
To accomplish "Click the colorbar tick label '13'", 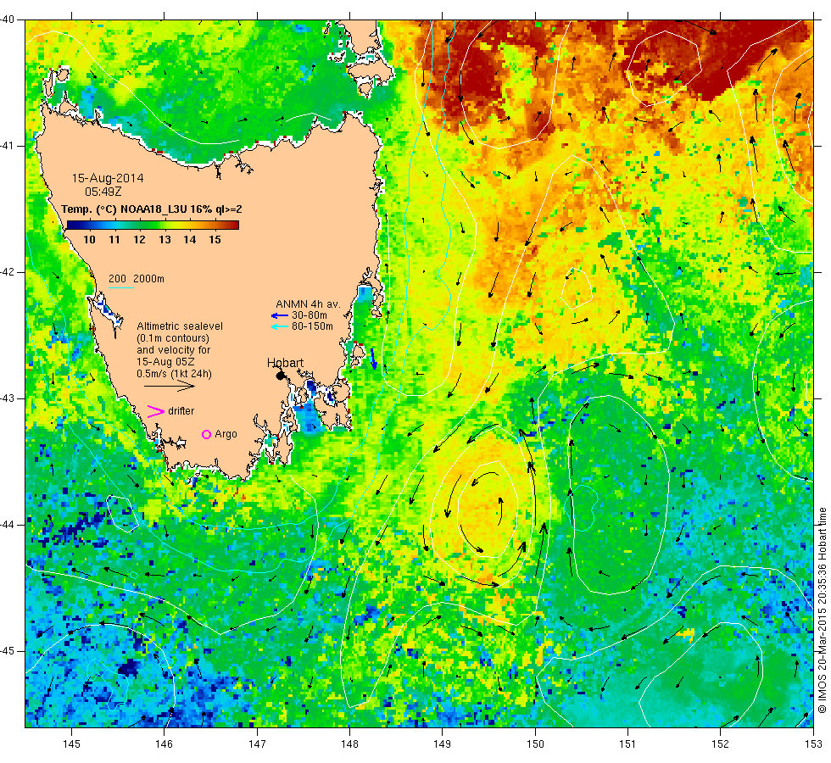I will pos(165,240).
